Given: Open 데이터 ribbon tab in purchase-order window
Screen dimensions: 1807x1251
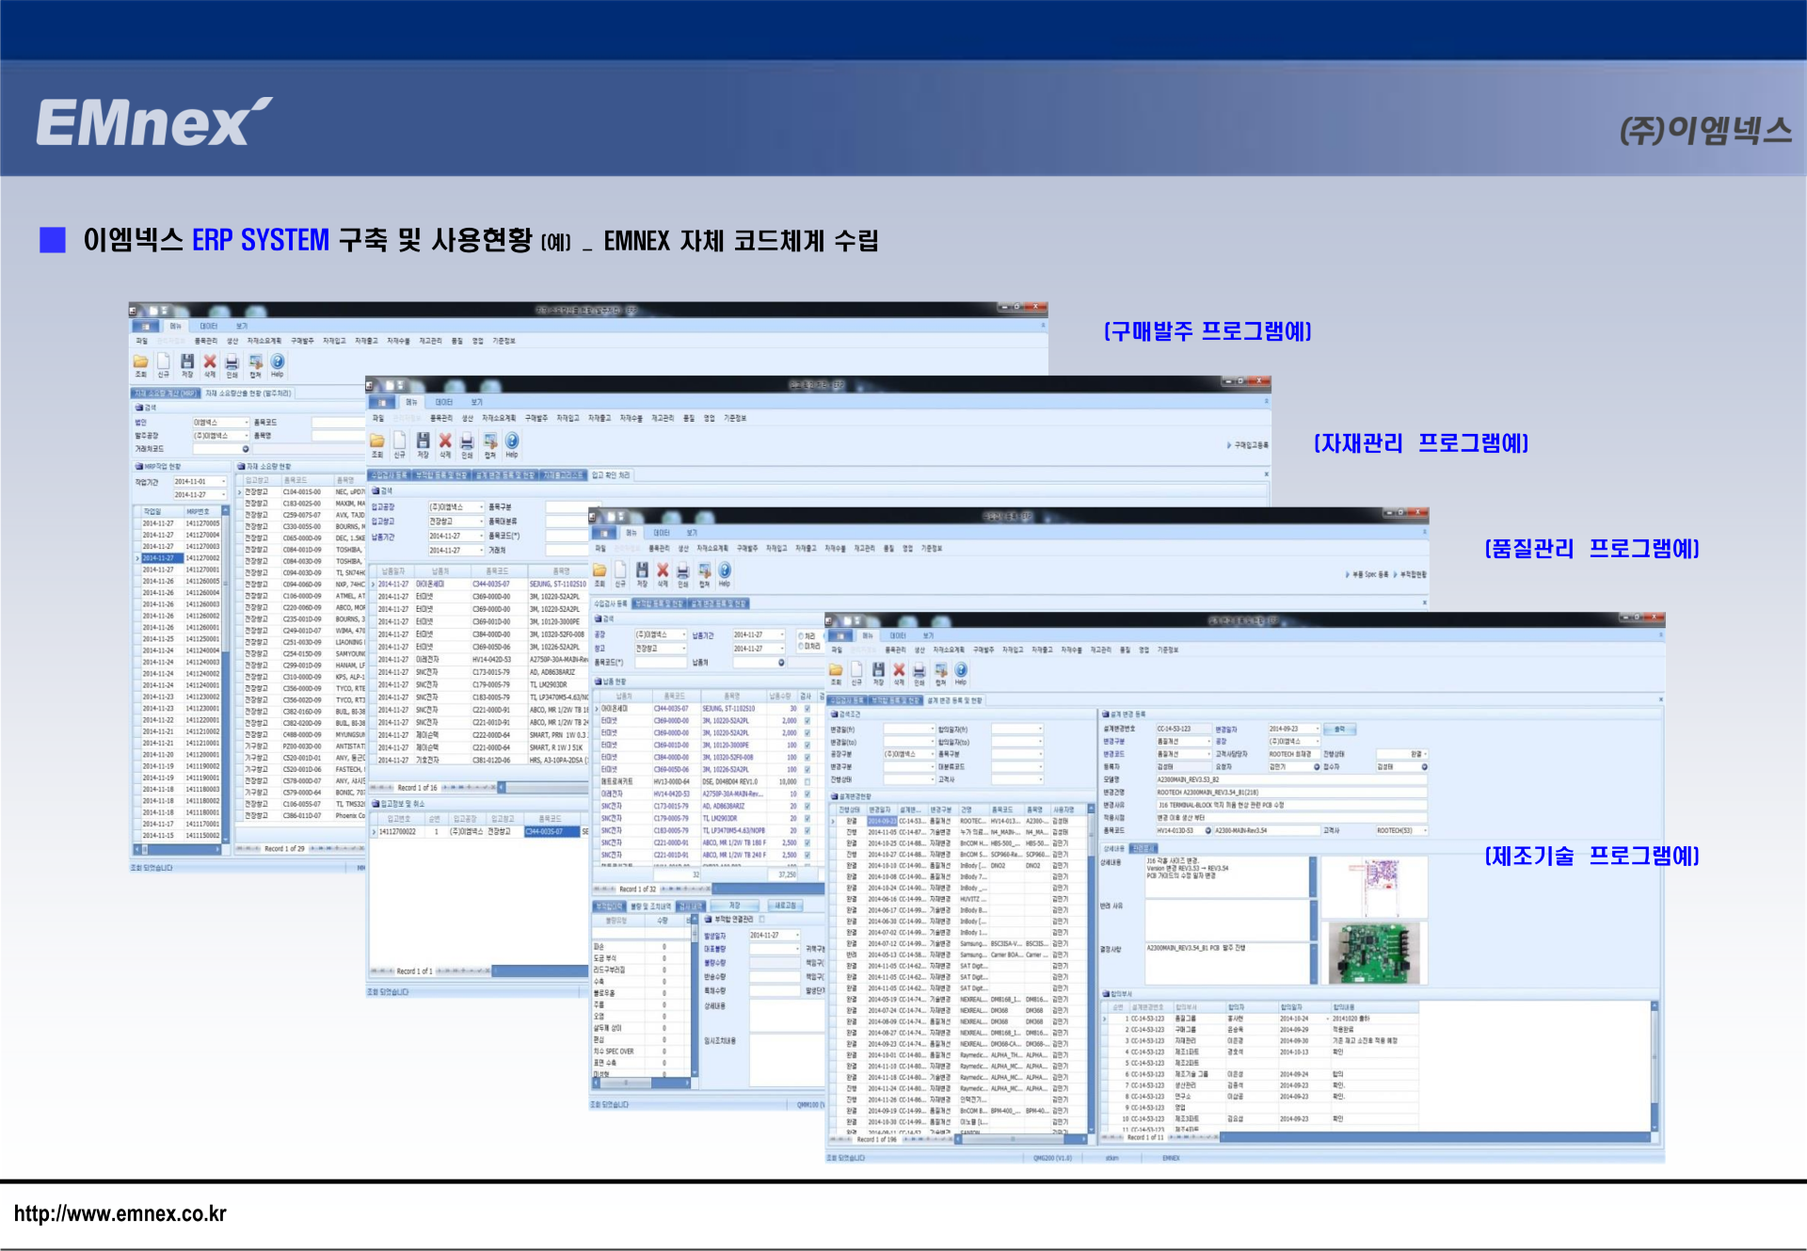Looking at the screenshot, I should click(x=208, y=327).
